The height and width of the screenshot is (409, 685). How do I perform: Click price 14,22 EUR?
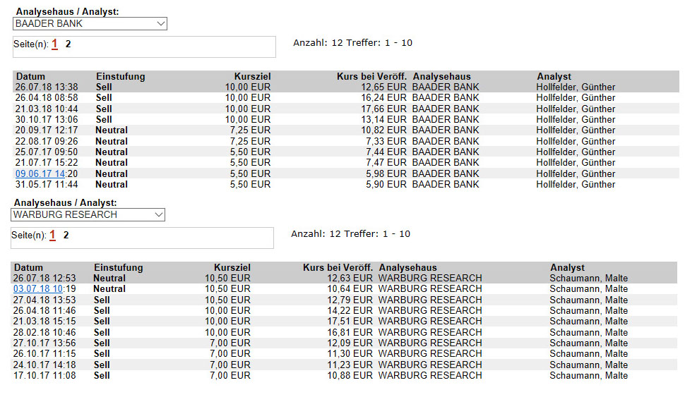click(350, 310)
